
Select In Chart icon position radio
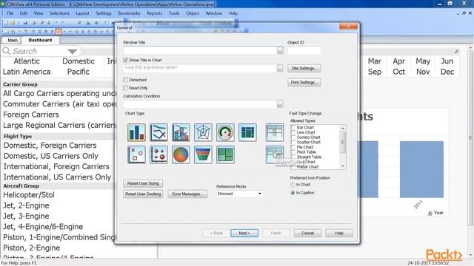pos(293,185)
